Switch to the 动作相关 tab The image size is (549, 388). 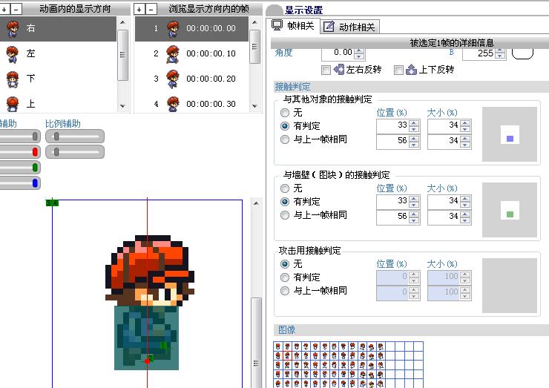[x=349, y=27]
